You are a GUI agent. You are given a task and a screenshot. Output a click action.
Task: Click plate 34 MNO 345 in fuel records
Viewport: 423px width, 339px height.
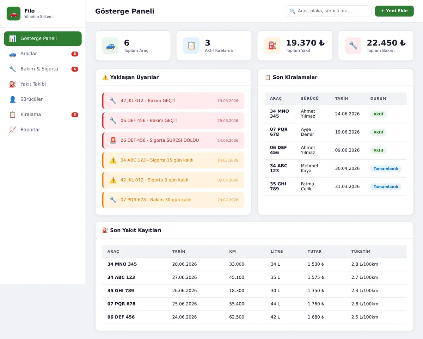pos(122,264)
